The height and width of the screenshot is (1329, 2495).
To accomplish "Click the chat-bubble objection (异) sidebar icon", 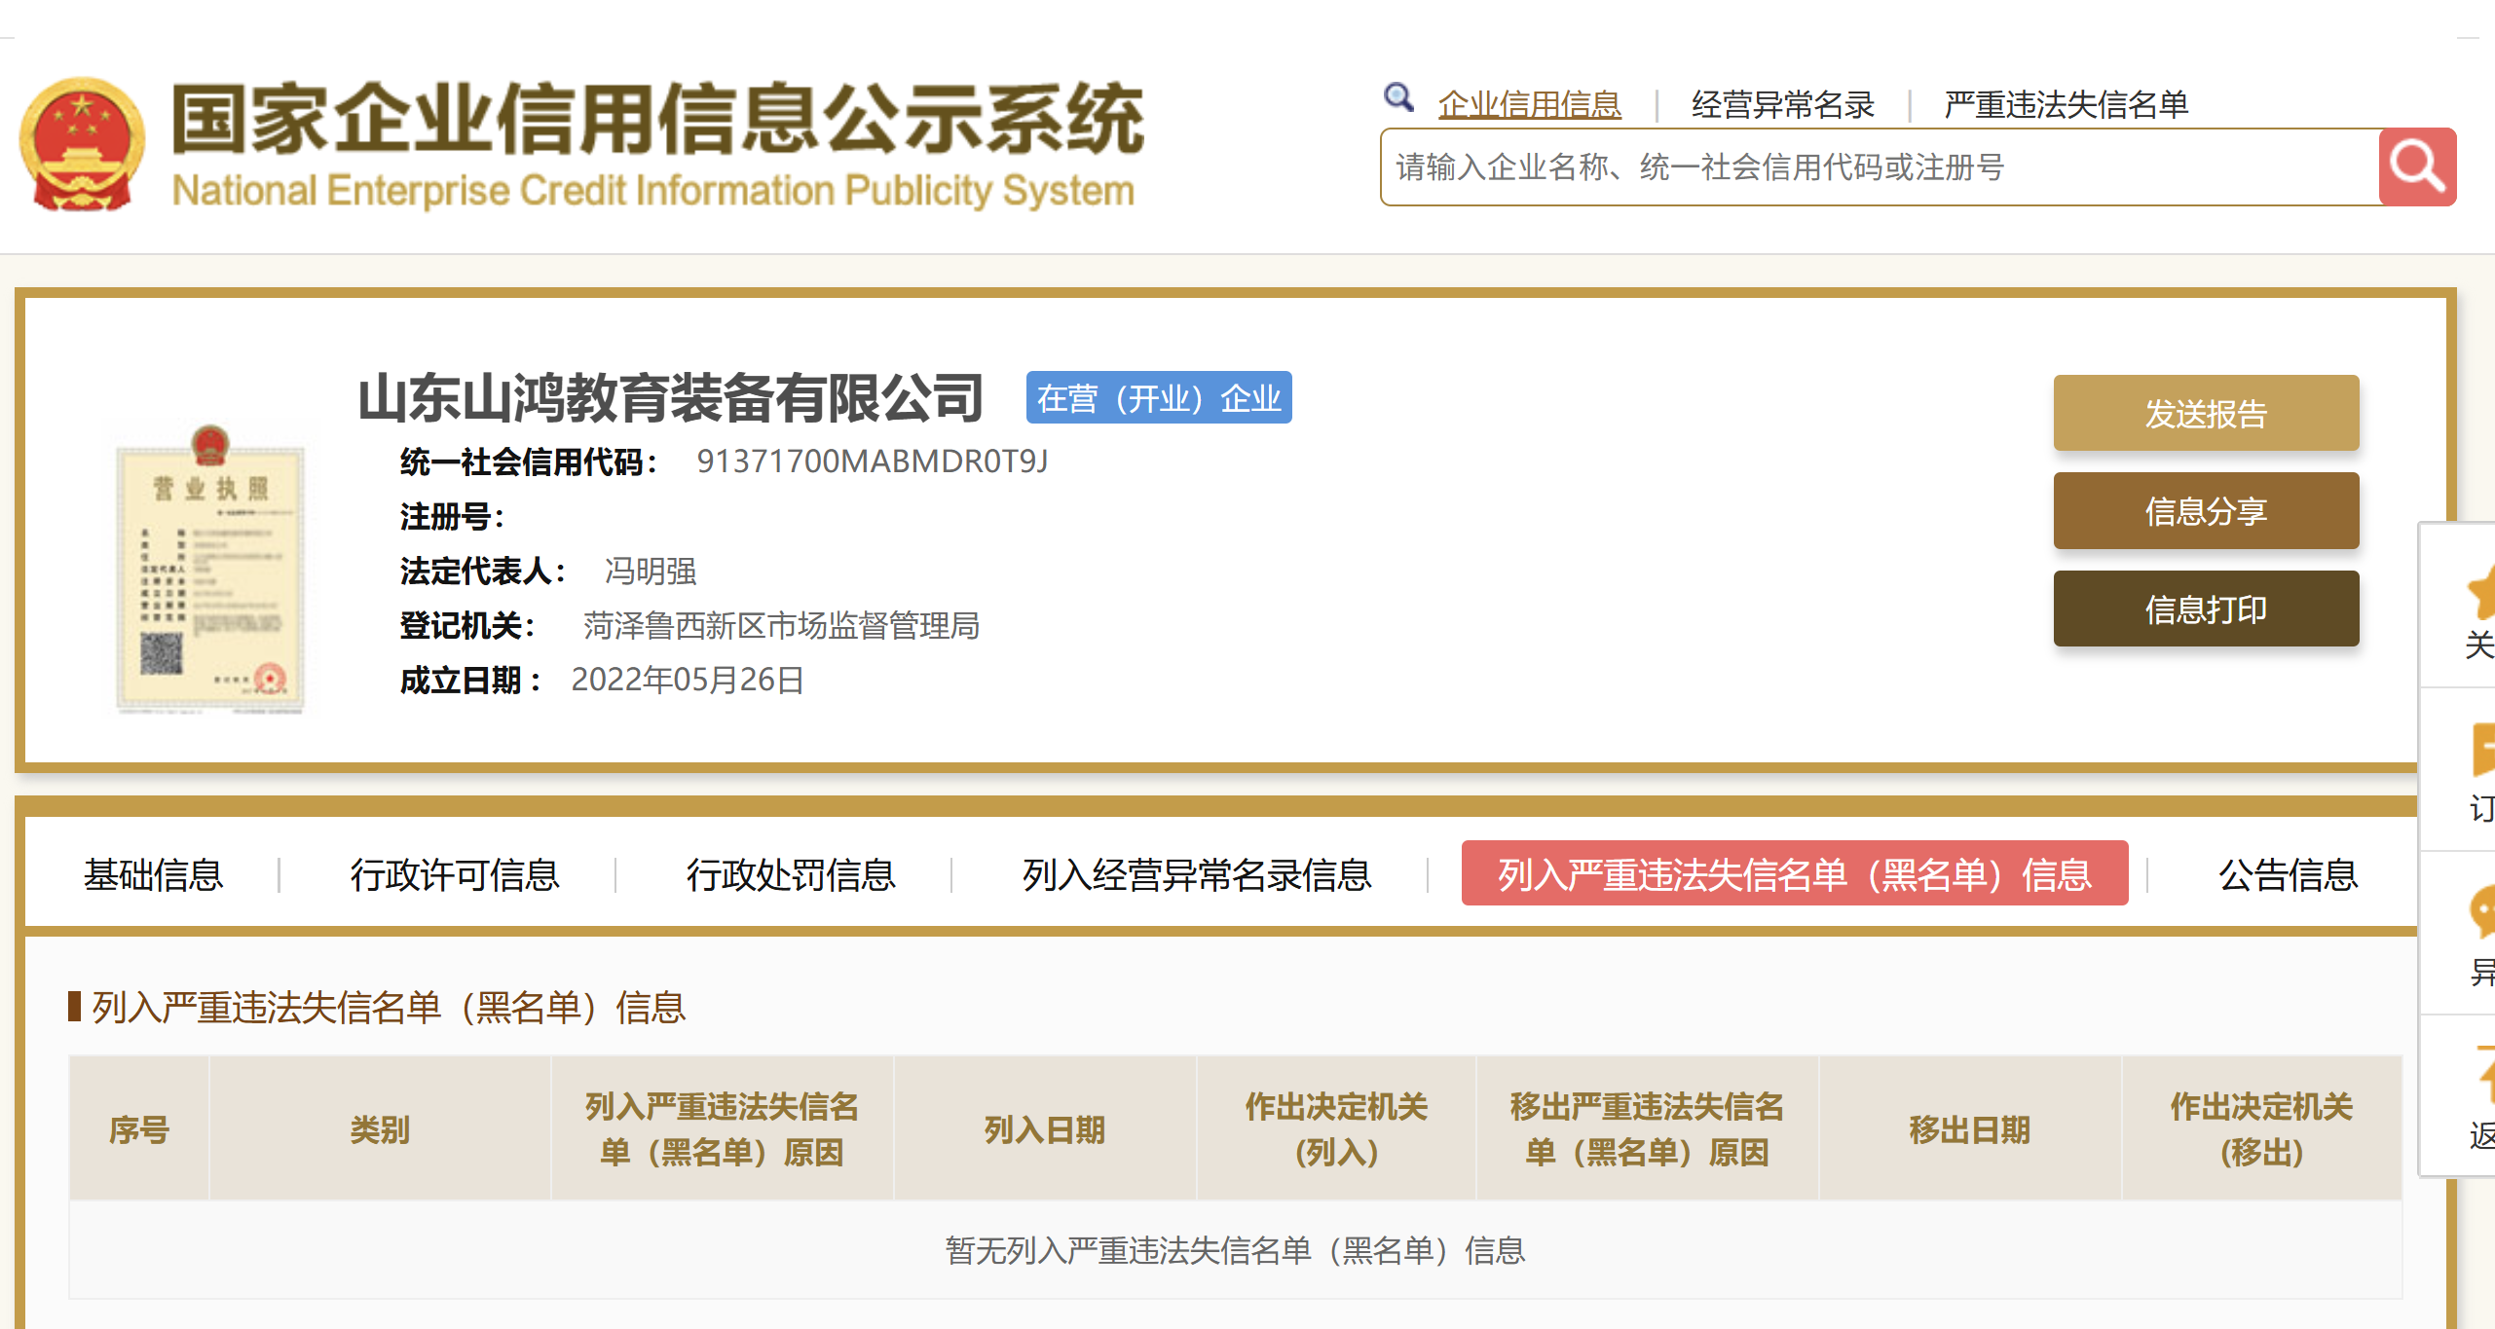I will click(x=2481, y=913).
